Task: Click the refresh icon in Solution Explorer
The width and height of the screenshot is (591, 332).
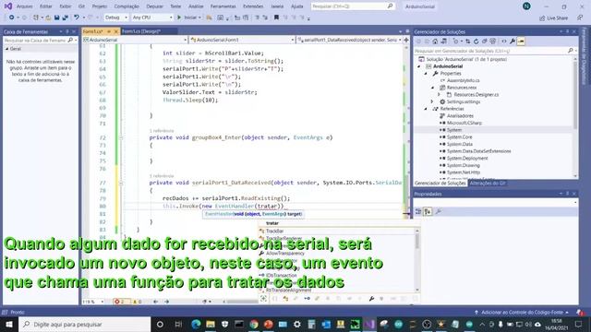Action: point(476,41)
